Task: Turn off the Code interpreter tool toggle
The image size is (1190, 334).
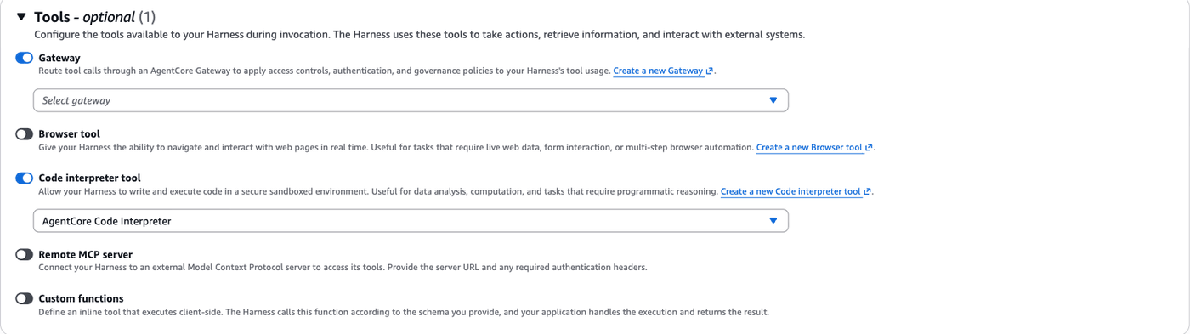Action: (24, 178)
